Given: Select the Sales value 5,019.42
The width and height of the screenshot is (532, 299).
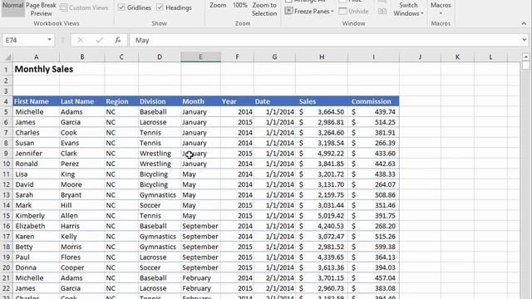Looking at the screenshot, I should point(322,216).
